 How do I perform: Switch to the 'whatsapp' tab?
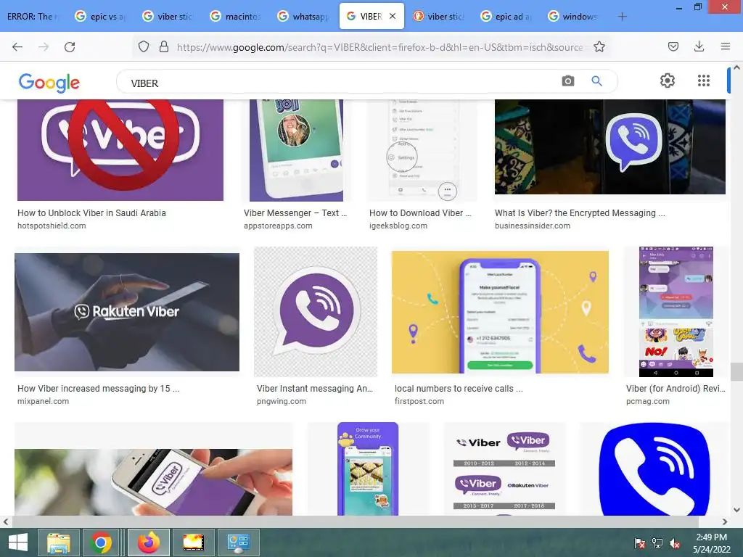point(303,17)
